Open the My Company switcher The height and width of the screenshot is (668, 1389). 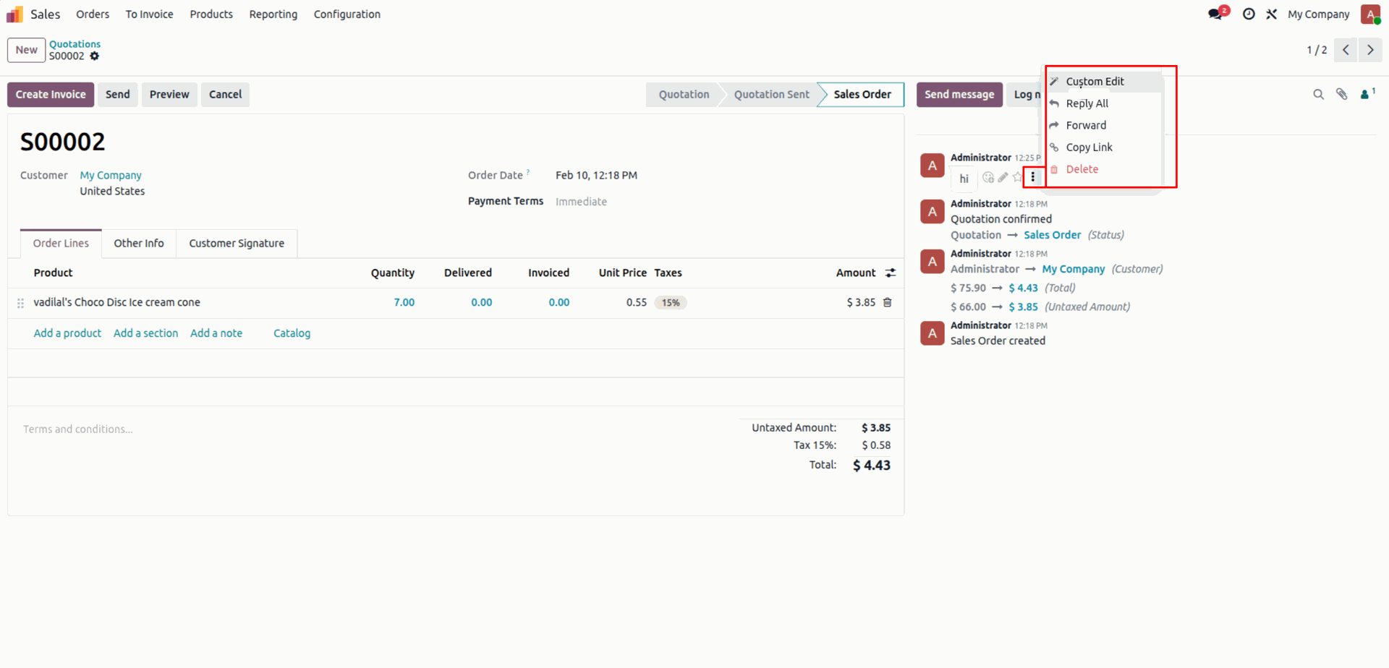tap(1318, 14)
